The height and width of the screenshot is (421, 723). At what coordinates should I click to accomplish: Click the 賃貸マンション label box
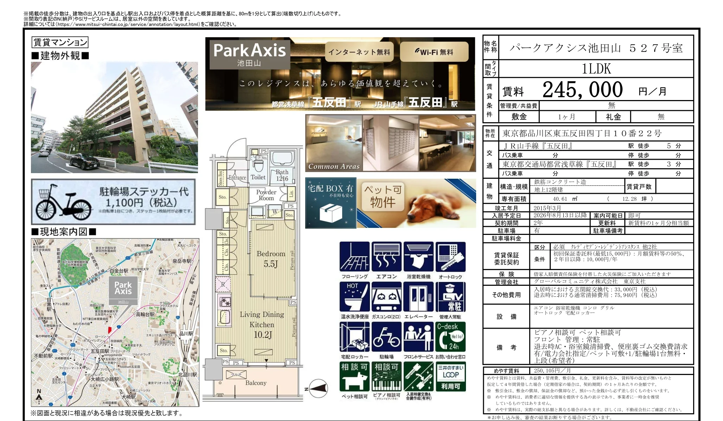coord(60,42)
